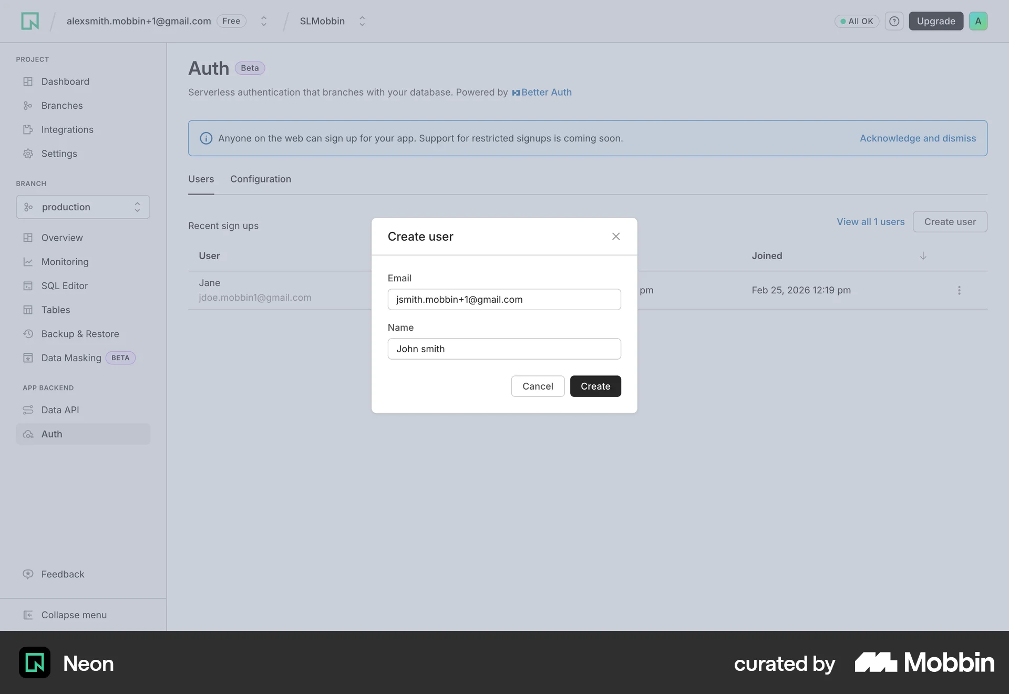
Task: Click the Email input field
Action: click(x=504, y=300)
